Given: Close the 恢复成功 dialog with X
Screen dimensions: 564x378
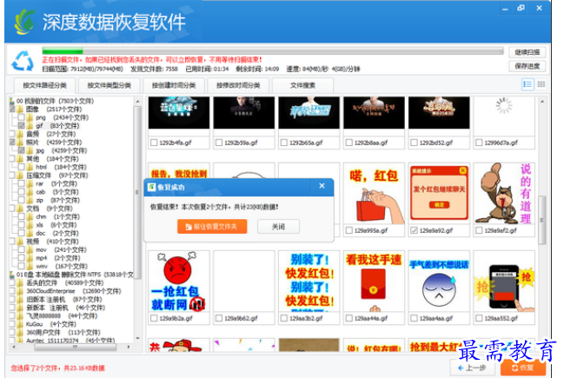Looking at the screenshot, I should tap(322, 186).
